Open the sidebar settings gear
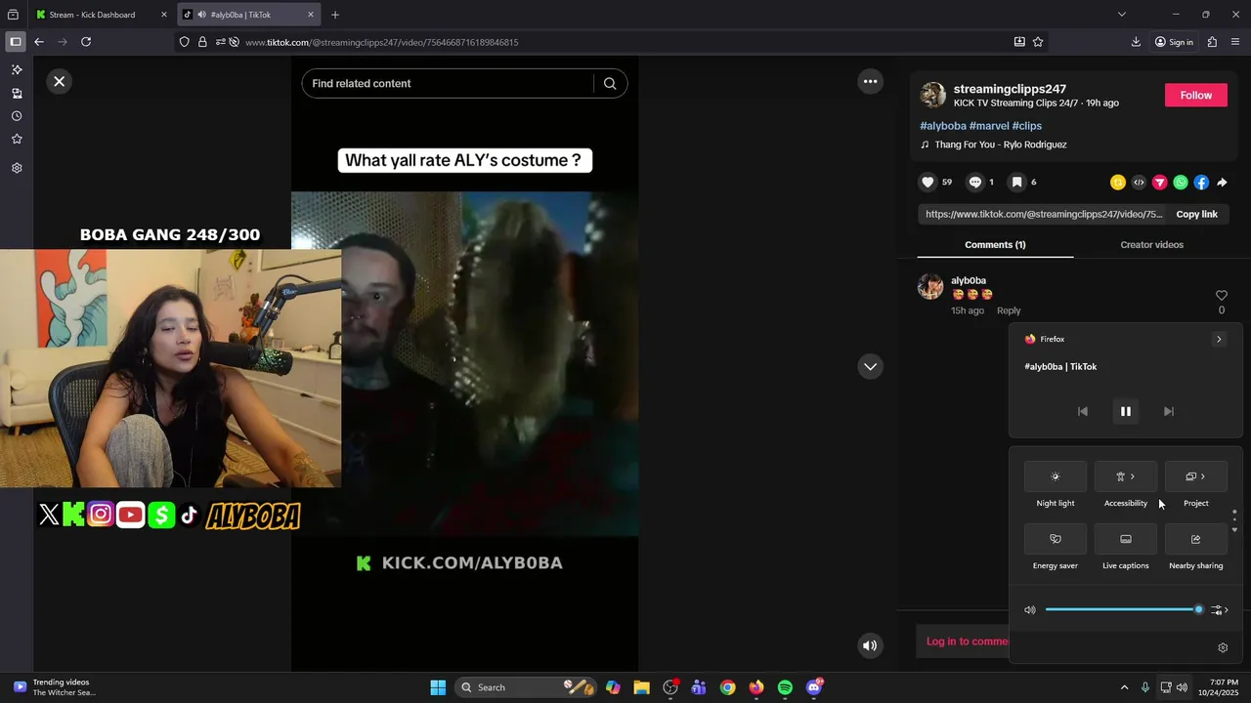1251x703 pixels. tap(17, 168)
